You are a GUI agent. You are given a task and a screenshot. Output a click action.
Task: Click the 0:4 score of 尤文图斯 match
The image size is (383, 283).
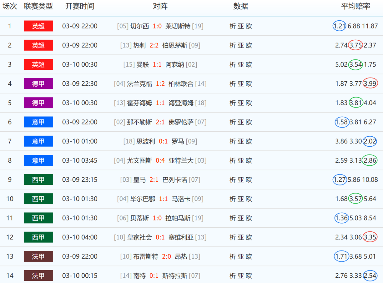pos(160,160)
